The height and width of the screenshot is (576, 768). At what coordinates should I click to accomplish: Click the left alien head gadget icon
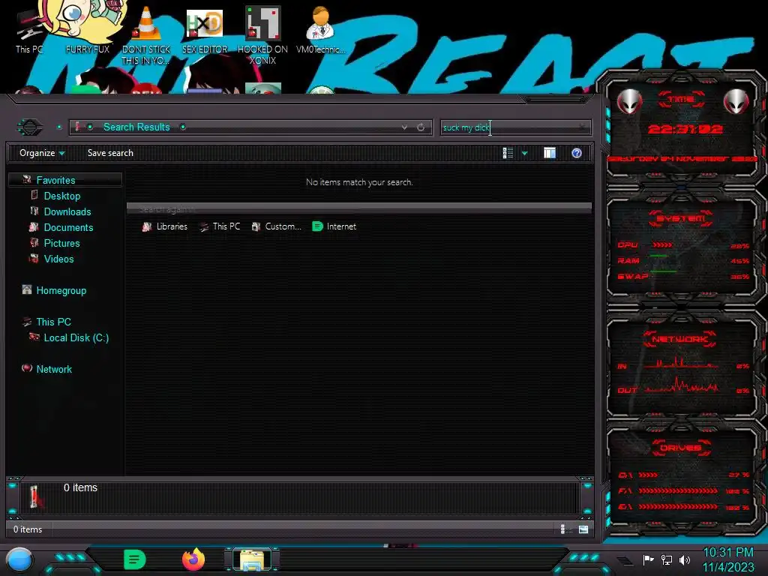tap(630, 101)
